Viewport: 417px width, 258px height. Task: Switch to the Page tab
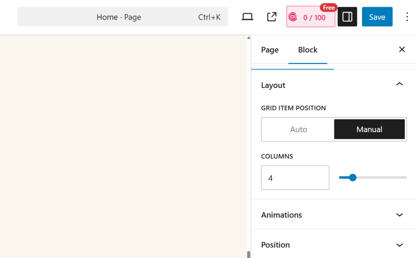270,50
